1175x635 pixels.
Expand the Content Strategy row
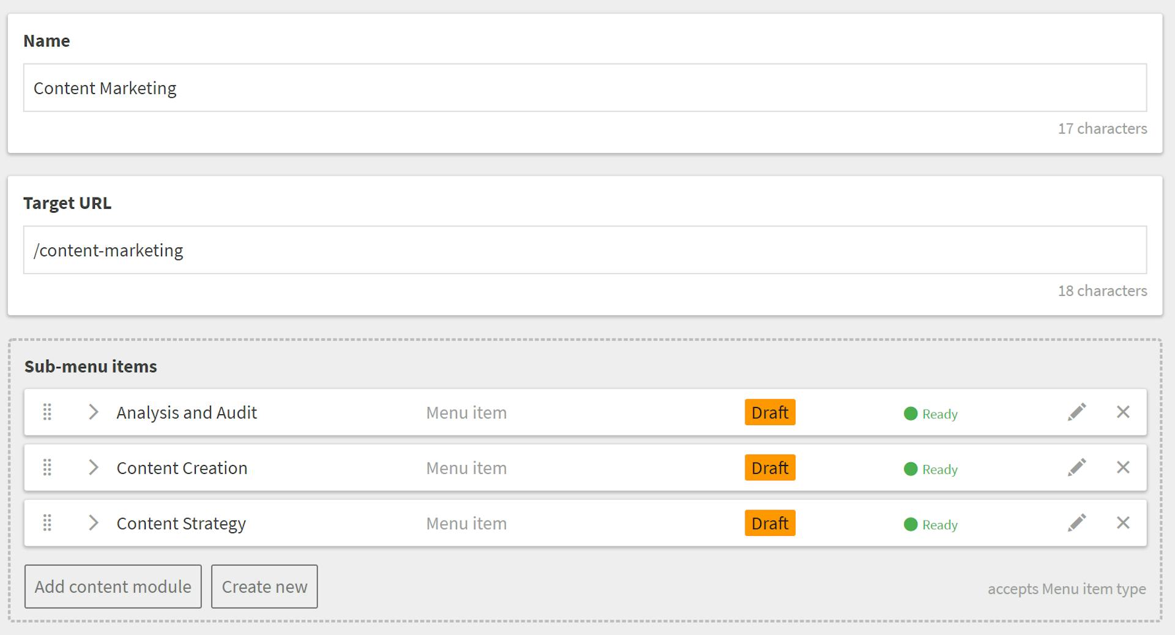coord(93,523)
